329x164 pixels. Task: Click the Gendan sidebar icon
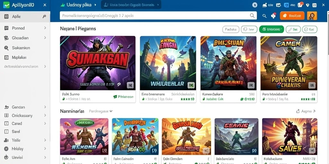(x=6, y=107)
